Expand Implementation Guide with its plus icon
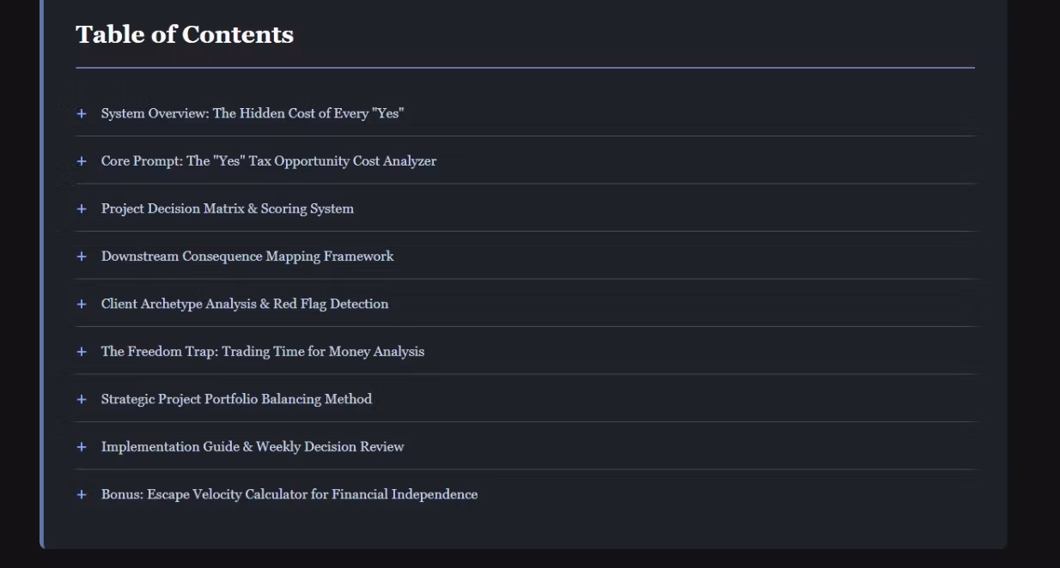The height and width of the screenshot is (568, 1060). [82, 447]
